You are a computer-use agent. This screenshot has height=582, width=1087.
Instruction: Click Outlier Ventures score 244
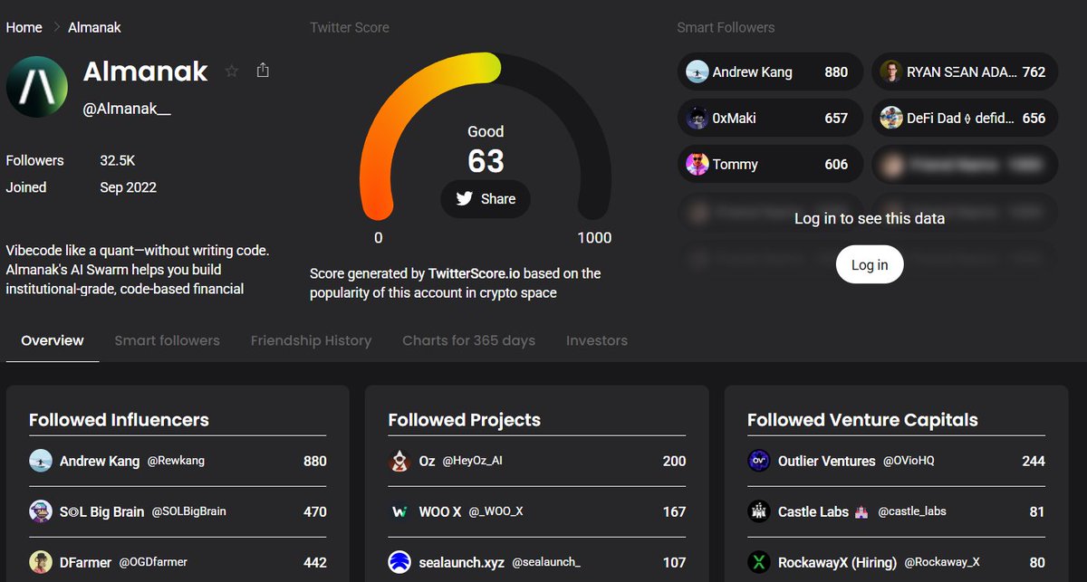pos(1034,461)
